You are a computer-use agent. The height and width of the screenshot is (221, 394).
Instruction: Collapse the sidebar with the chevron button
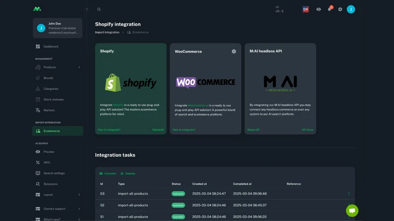click(x=87, y=9)
